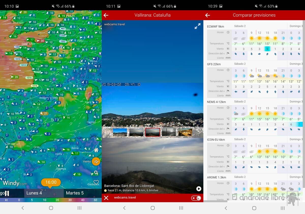Image resolution: width=305 pixels, height=214 pixels.
Task: Expand the Vallirana webcam to fullscreen
Action: (197, 26)
